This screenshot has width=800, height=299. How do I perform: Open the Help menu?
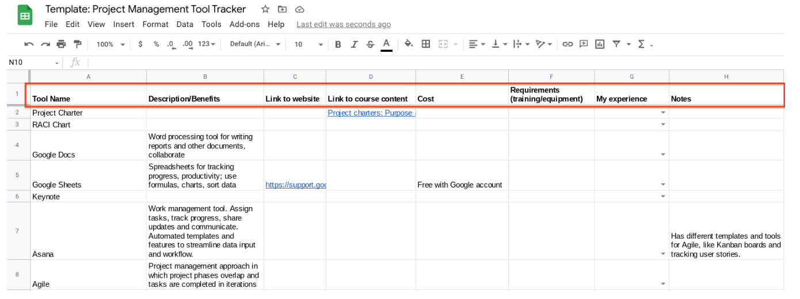(276, 24)
